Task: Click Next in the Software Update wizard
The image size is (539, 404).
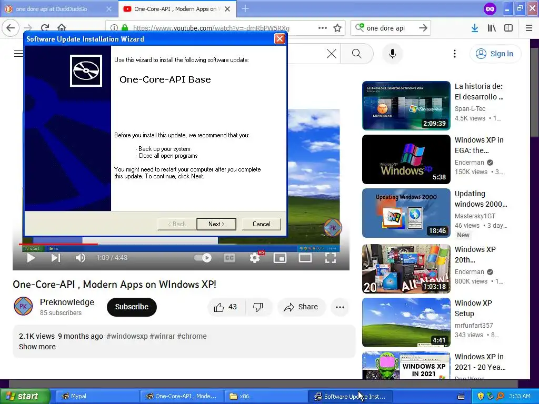Action: [216, 224]
